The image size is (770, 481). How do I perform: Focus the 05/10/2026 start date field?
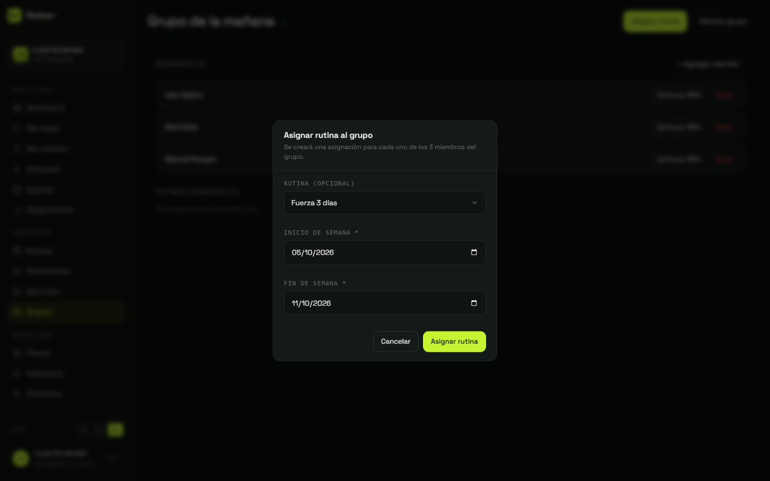point(384,252)
